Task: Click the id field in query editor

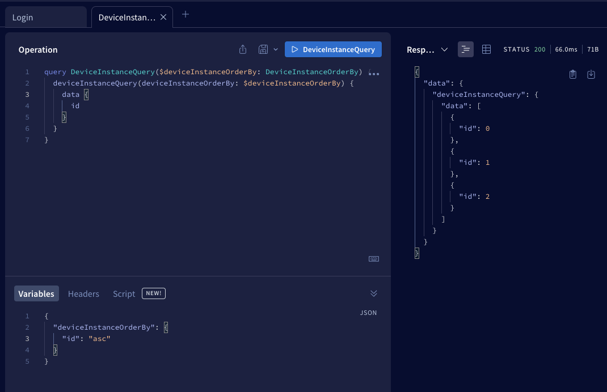Action: (75, 106)
